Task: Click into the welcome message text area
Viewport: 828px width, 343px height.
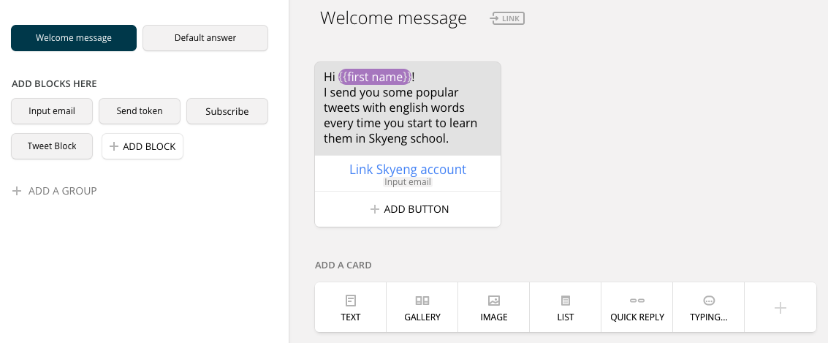Action: click(x=408, y=108)
